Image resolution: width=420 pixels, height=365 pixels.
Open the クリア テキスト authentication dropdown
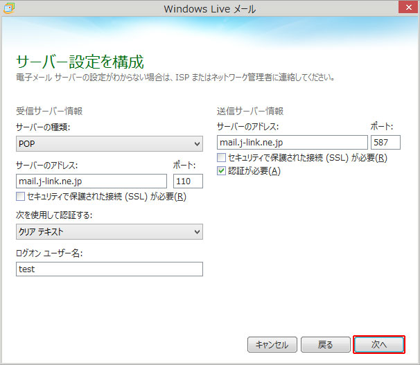click(110, 232)
